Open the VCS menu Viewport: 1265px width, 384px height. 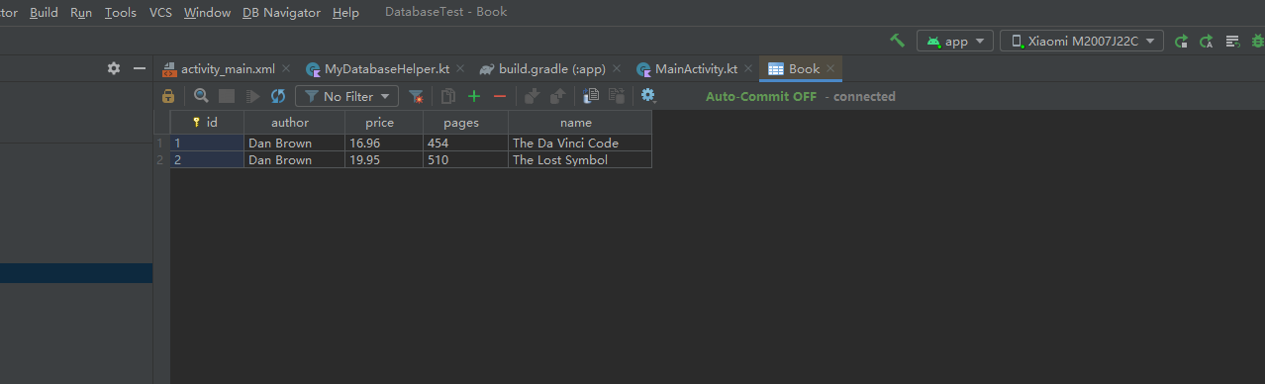(x=160, y=13)
